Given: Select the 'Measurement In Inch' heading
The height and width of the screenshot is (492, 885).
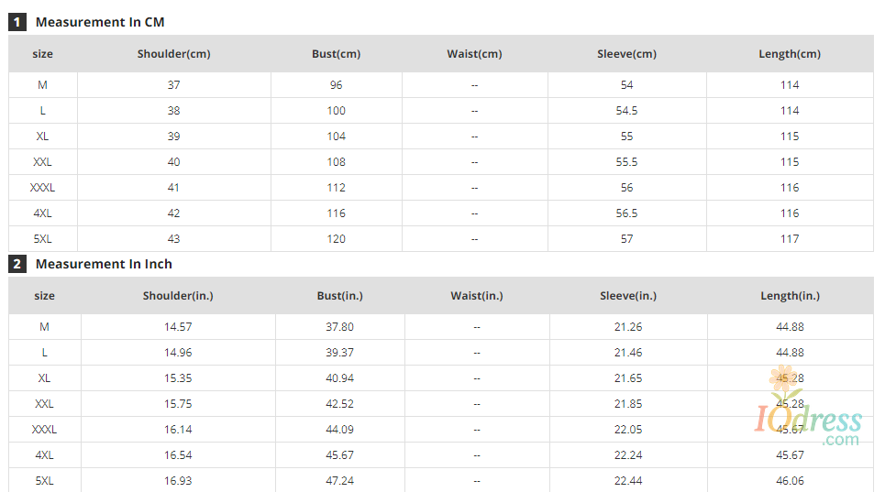Looking at the screenshot, I should 104,264.
